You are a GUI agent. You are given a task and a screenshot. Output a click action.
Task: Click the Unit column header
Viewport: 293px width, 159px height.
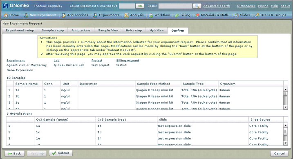(x=69, y=84)
